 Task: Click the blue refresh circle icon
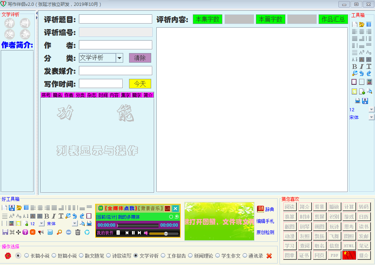point(87,232)
